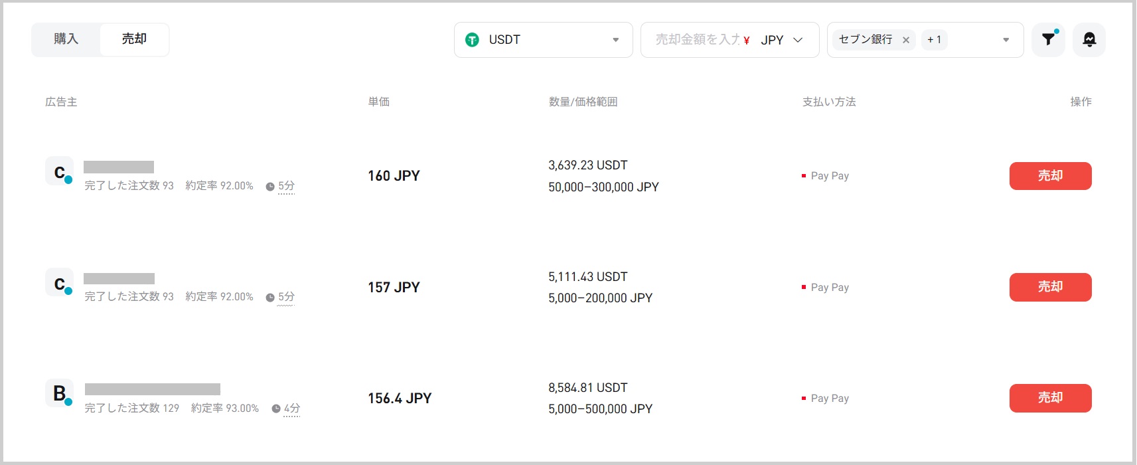Click clock icon in the 160 JPY row
The width and height of the screenshot is (1137, 465).
270,187
